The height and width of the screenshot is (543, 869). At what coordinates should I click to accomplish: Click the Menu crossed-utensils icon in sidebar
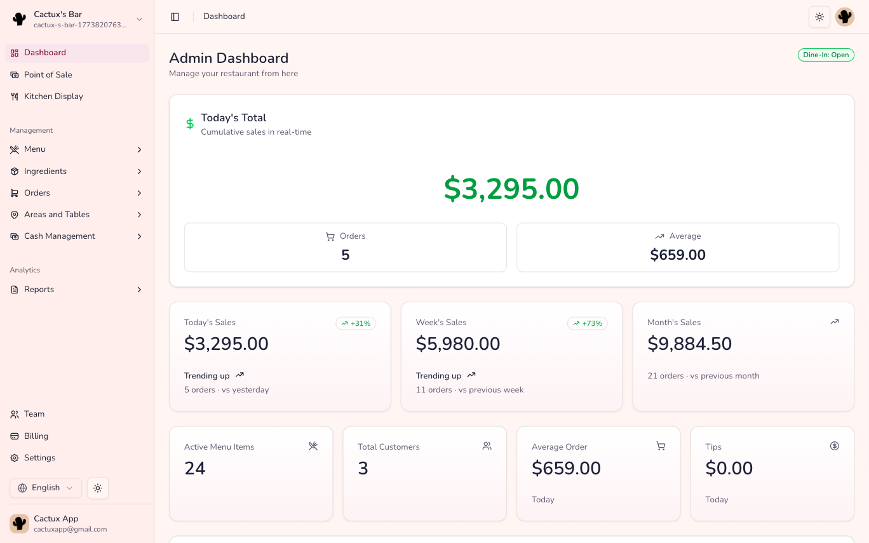pyautogui.click(x=15, y=149)
